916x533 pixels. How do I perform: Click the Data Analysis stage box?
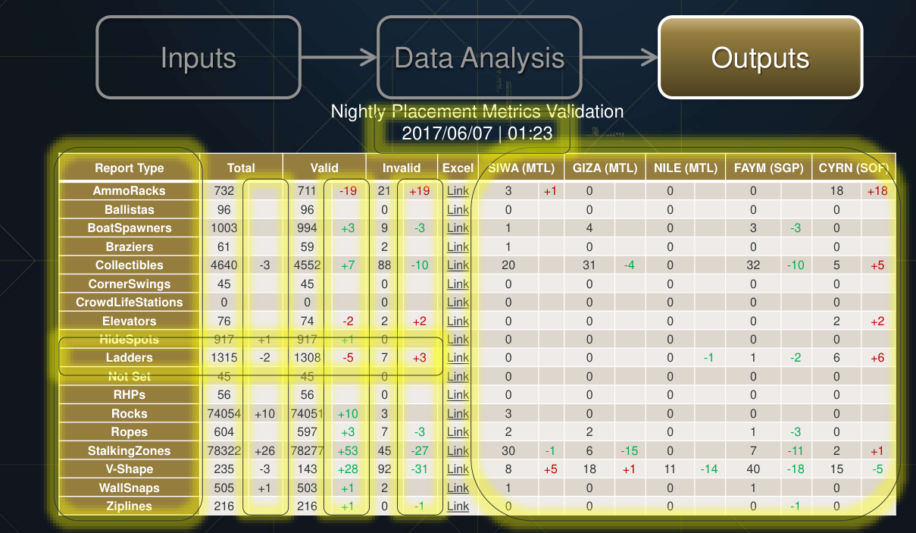[480, 58]
